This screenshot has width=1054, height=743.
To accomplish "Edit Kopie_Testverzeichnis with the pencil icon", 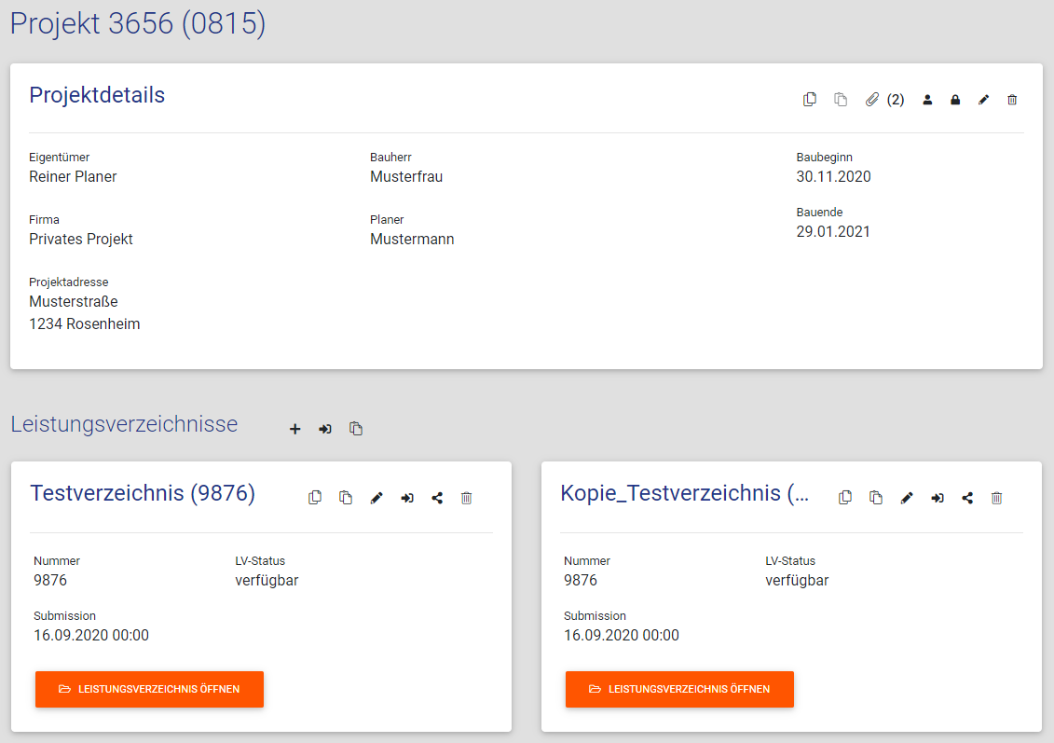I will (x=907, y=498).
